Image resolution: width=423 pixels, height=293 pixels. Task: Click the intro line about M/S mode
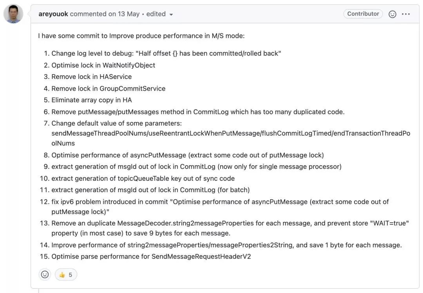[141, 36]
